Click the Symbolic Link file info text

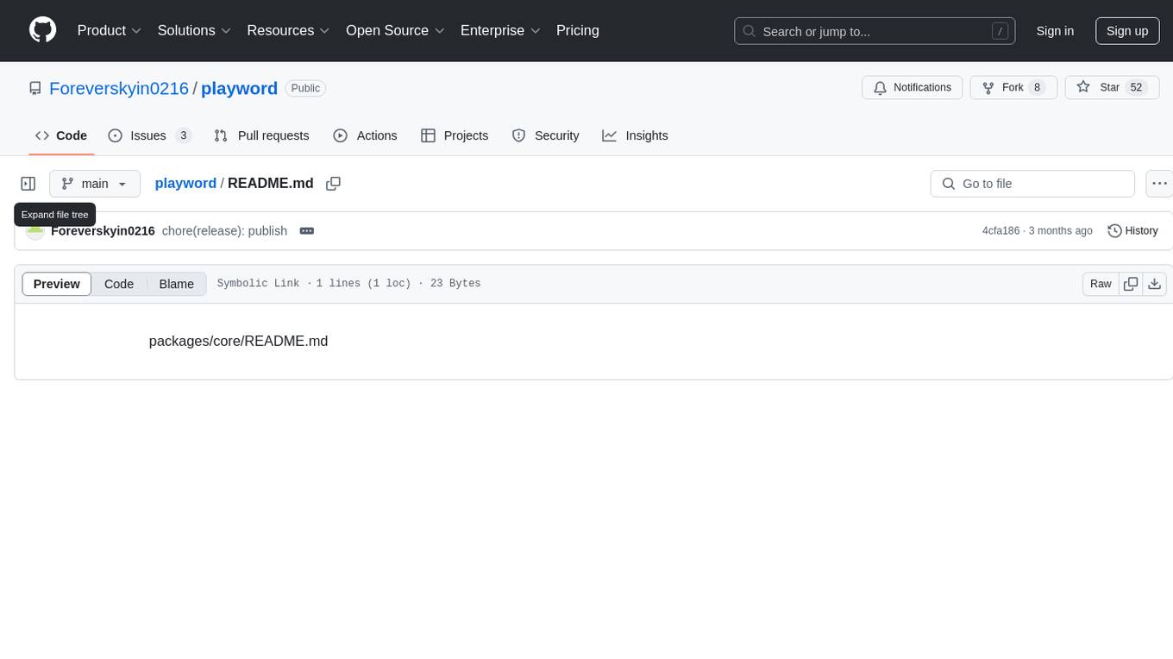pyautogui.click(x=259, y=284)
